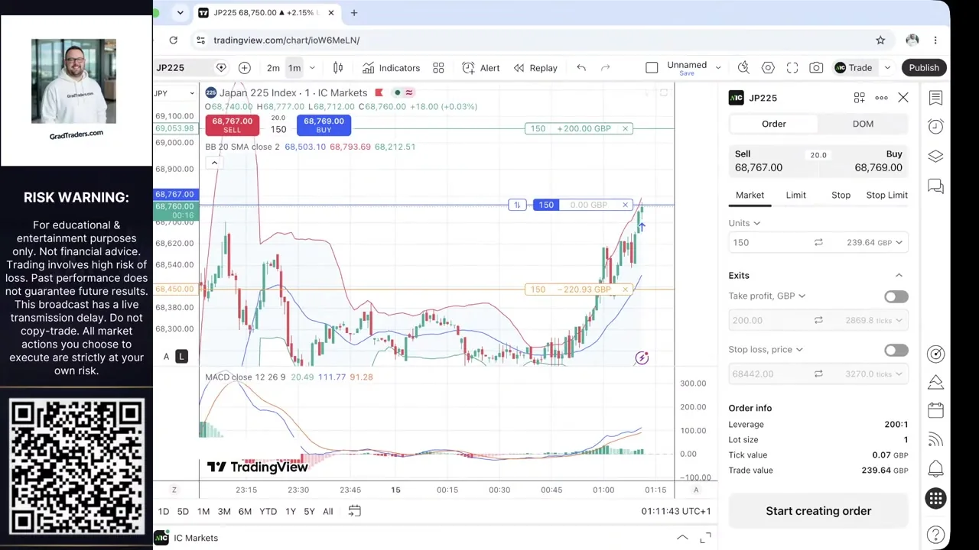Screen dimensions: 979x550
Task: Redo chart action
Action: (606, 68)
